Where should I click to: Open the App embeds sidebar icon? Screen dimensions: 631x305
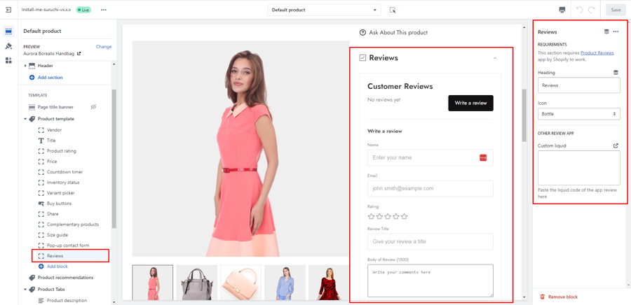pos(8,61)
